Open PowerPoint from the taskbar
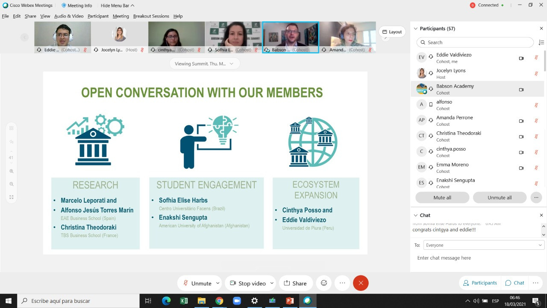 pyautogui.click(x=290, y=301)
